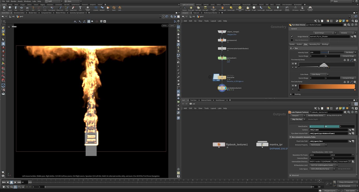This screenshot has height=192, width=359.
Task: Select the Spray Paint shelf tool
Action: pyautogui.click(x=73, y=9)
